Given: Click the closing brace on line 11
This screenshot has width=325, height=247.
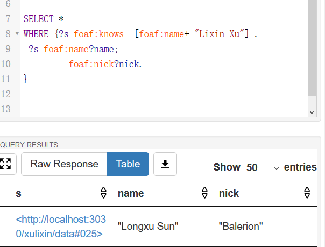Looking at the screenshot, I should tap(25, 79).
